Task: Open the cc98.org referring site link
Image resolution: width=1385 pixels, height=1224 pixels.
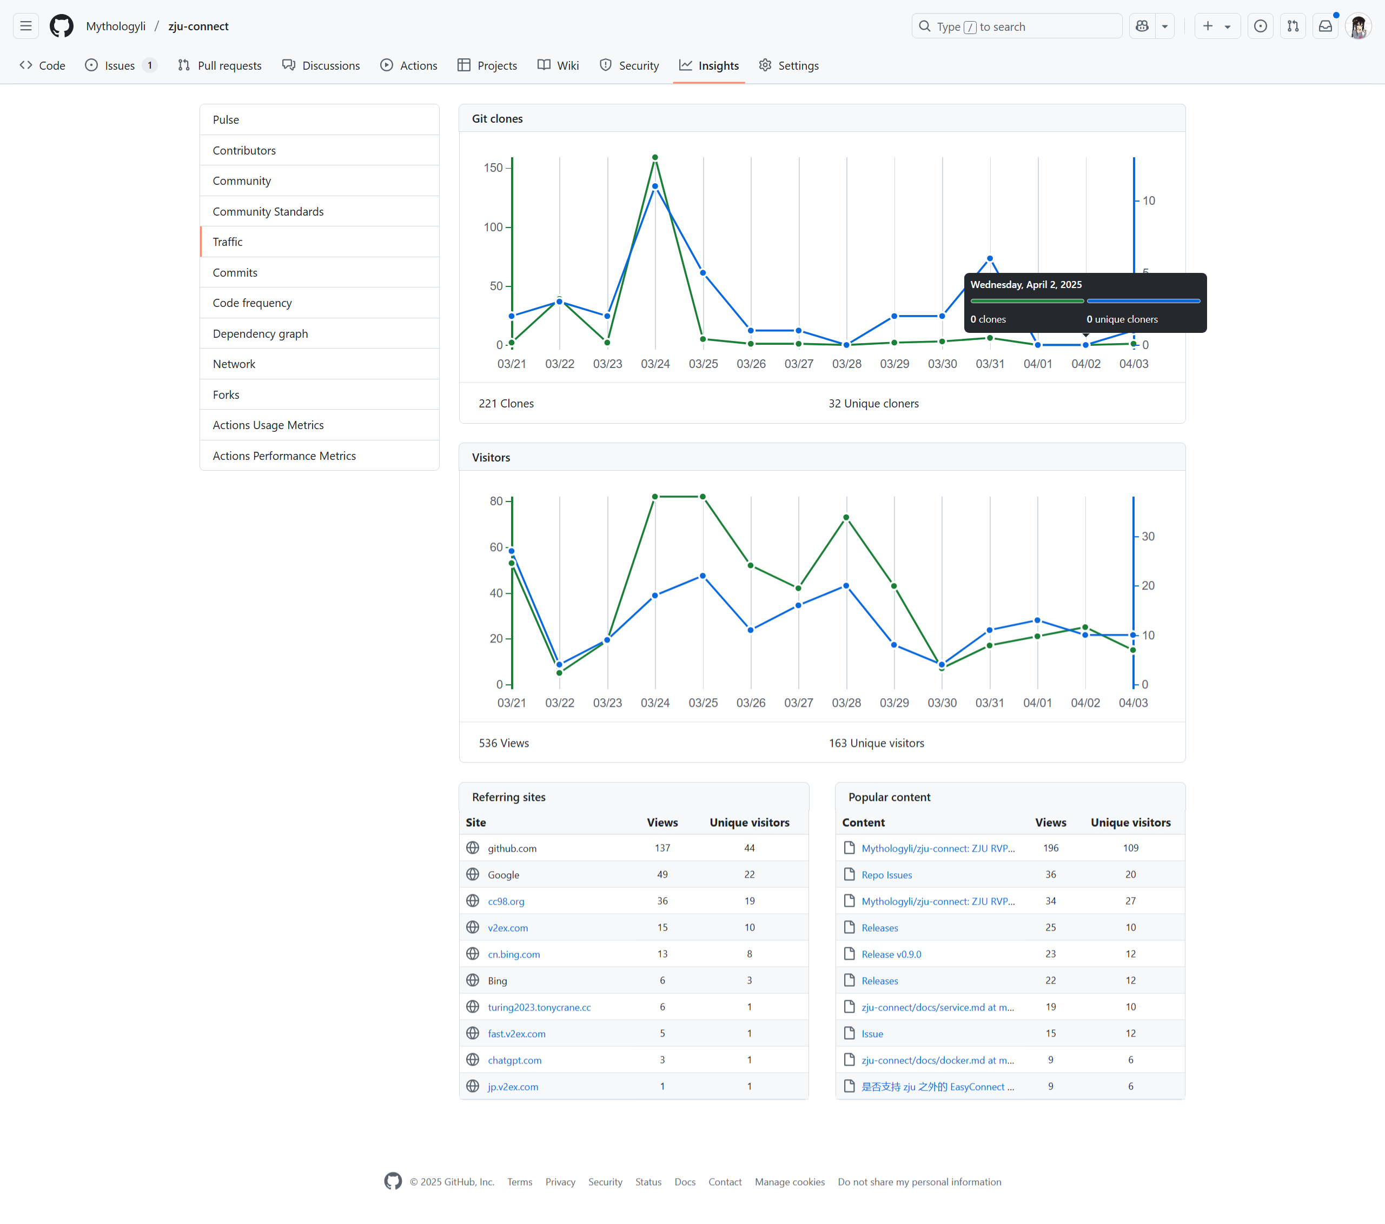Action: 506,901
